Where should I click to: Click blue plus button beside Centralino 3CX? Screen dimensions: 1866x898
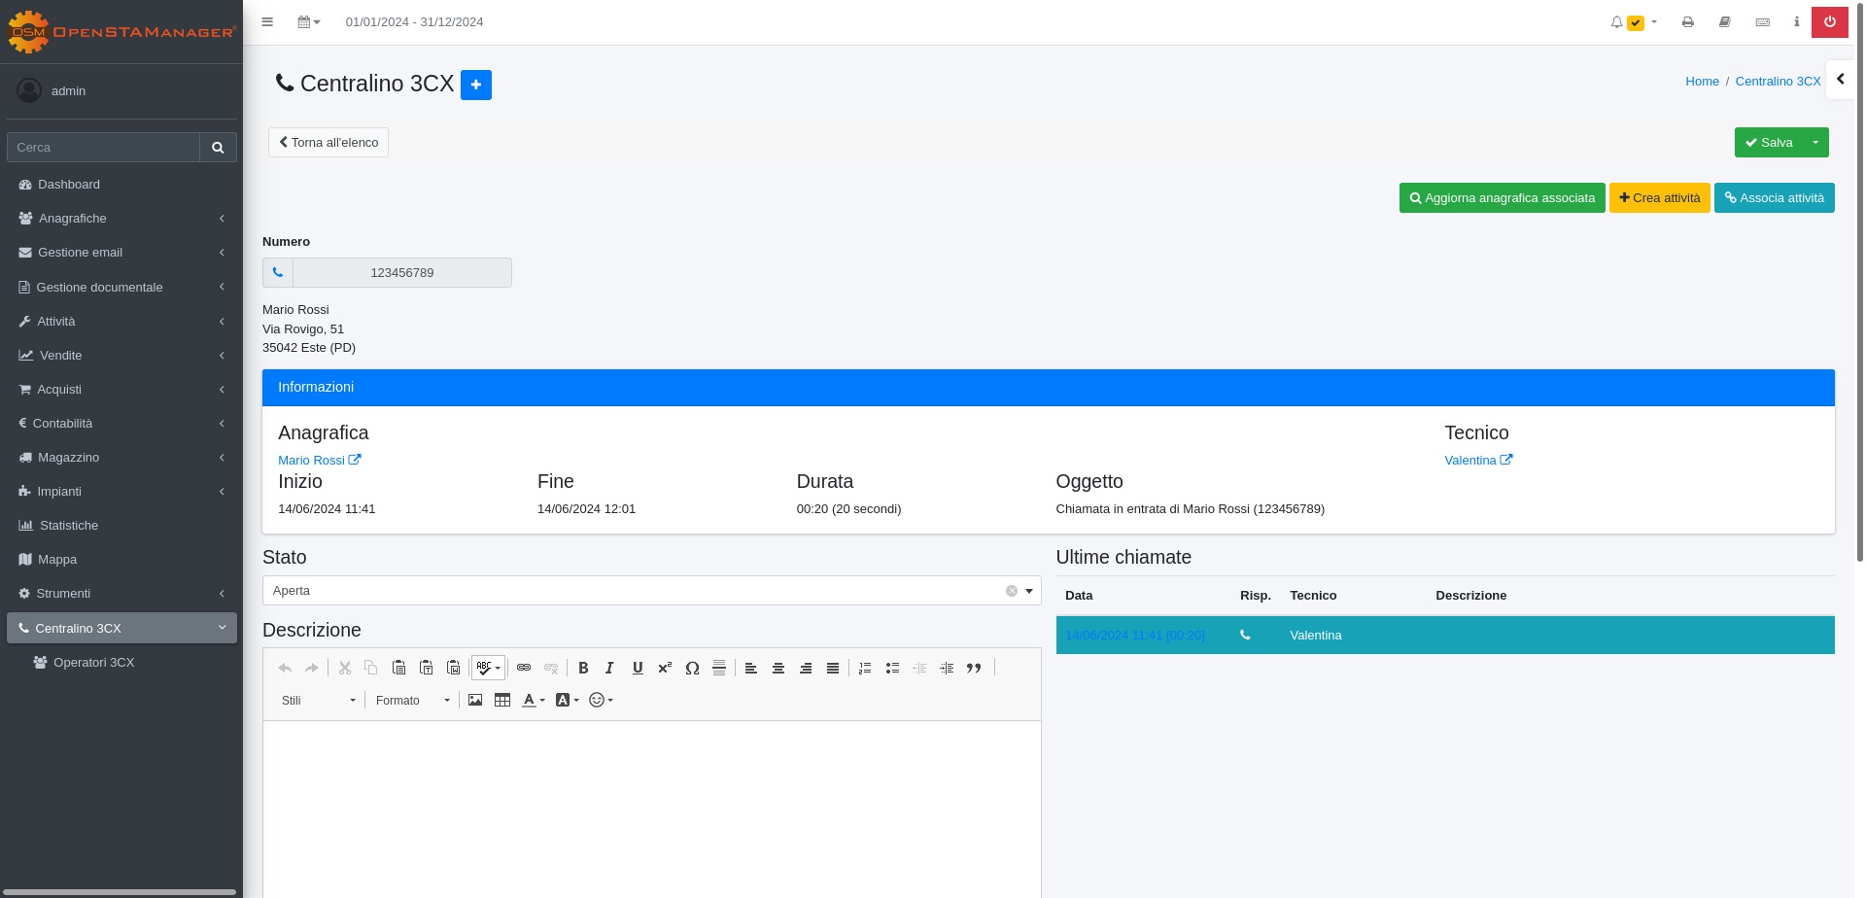coord(475,85)
